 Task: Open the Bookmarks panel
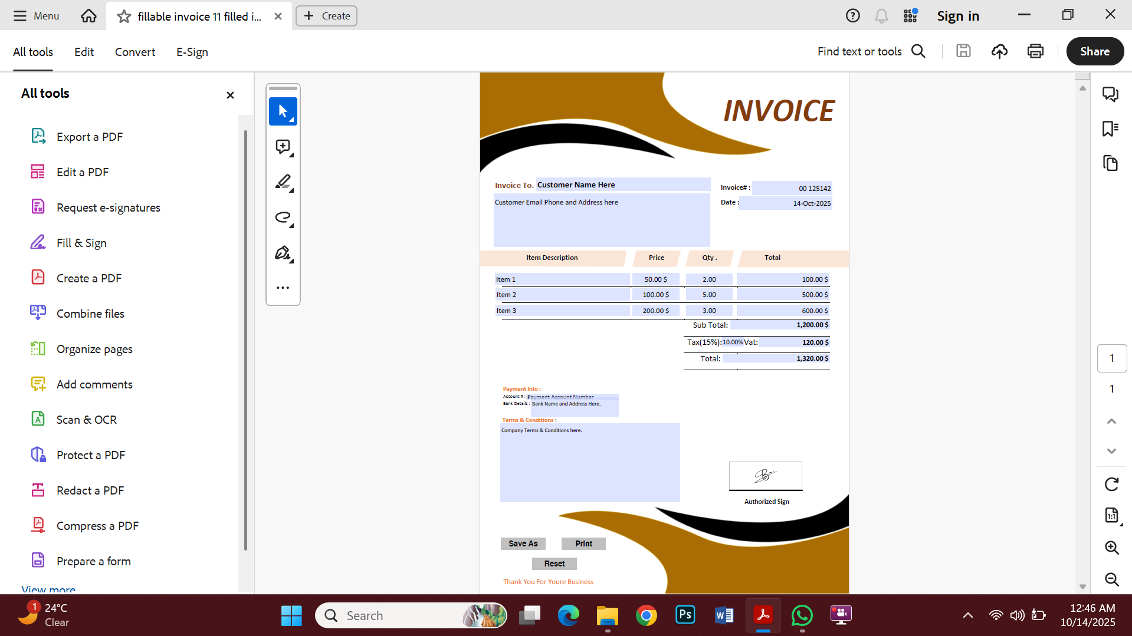coord(1111,128)
